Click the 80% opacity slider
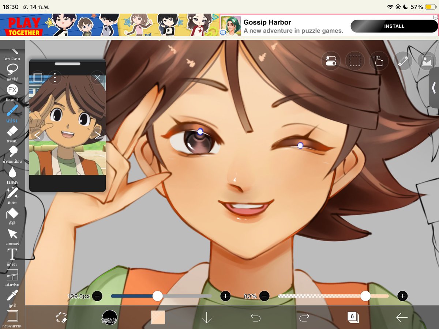This screenshot has width=439, height=329. pos(333,296)
